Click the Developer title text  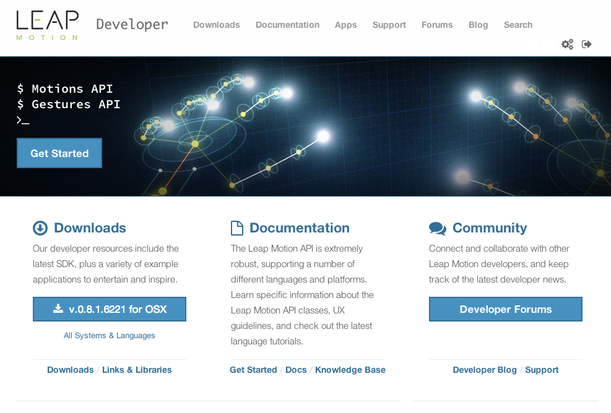(x=132, y=25)
